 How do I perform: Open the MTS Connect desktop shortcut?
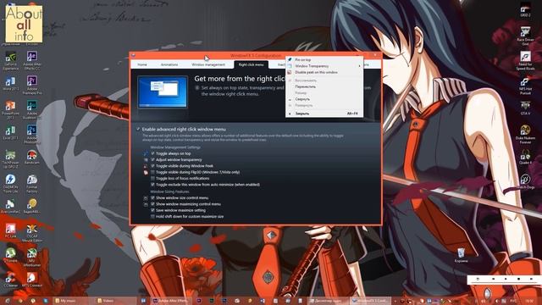(x=32, y=279)
